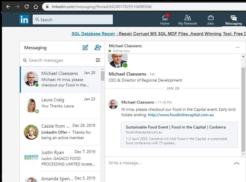Image resolution: width=246 pixels, height=182 pixels.
Task: Click the LinkedIn logo
Action: tap(24, 19)
